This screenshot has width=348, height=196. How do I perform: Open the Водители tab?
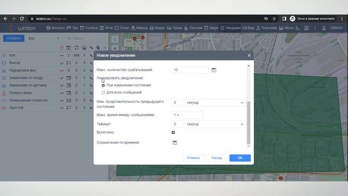coord(157,28)
